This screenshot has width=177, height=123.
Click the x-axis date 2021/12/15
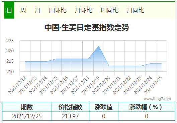(x=49, y=85)
